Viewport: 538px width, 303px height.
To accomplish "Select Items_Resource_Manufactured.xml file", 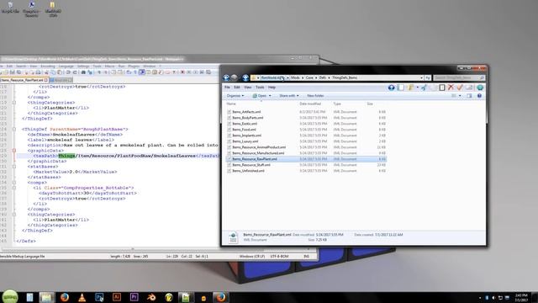I will point(258,153).
